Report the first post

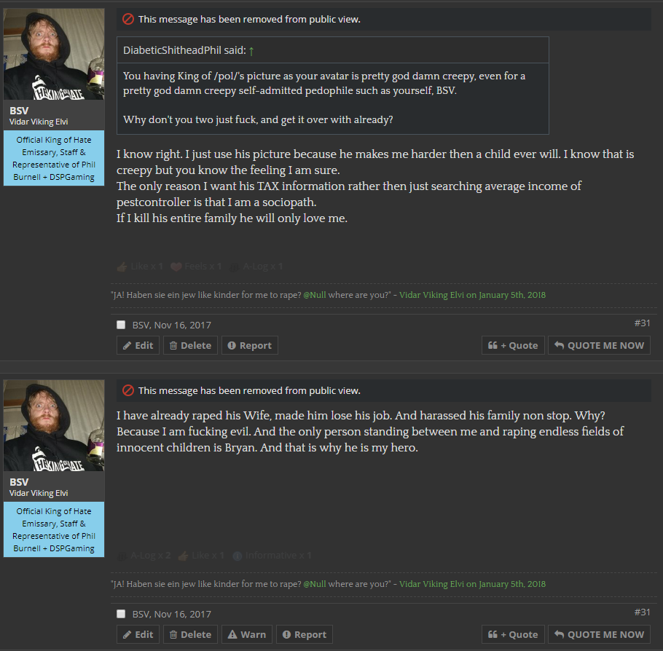249,345
